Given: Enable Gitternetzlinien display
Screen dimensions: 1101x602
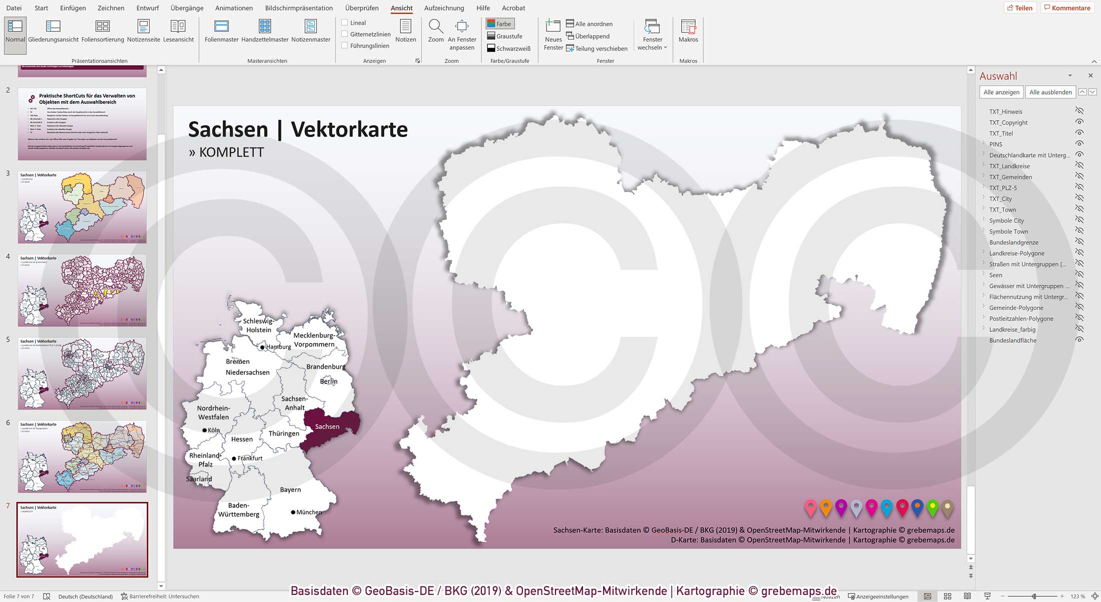Looking at the screenshot, I should [344, 34].
